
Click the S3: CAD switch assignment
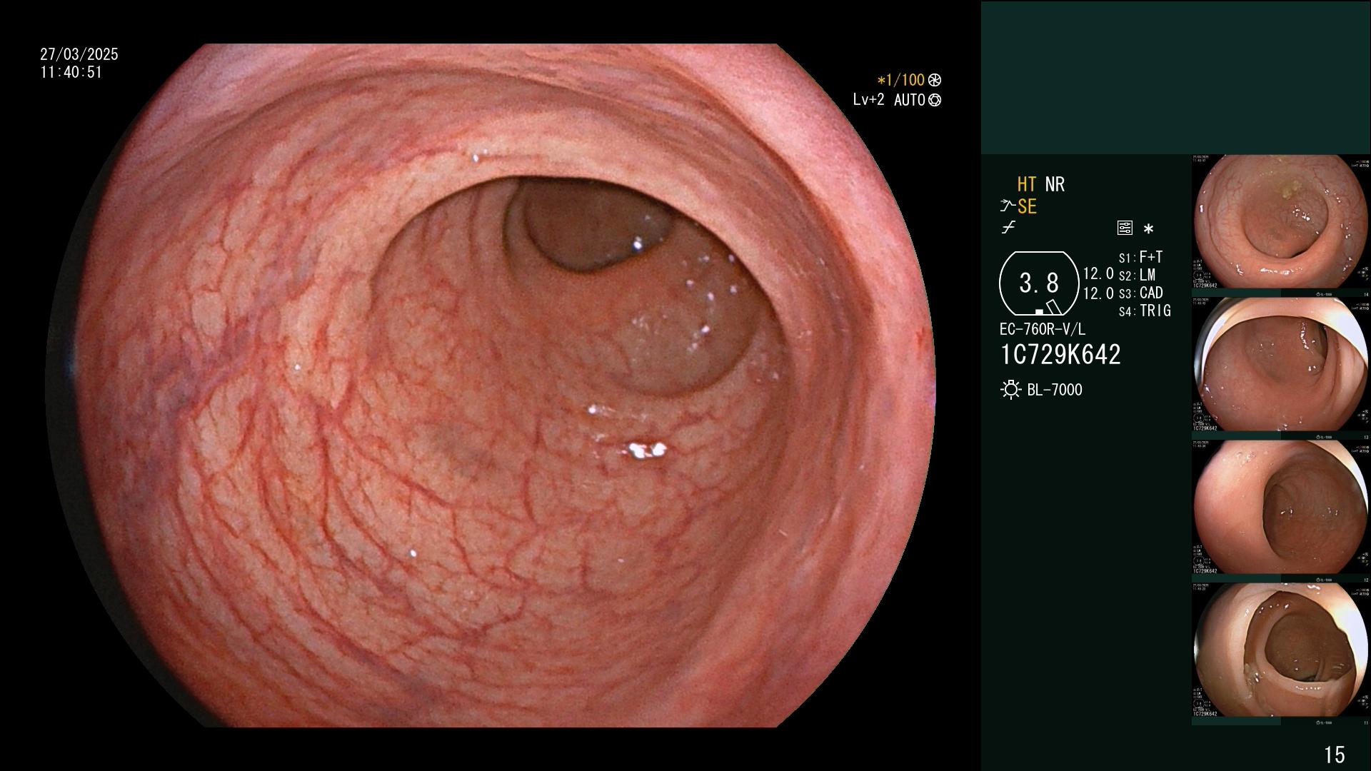point(1140,293)
